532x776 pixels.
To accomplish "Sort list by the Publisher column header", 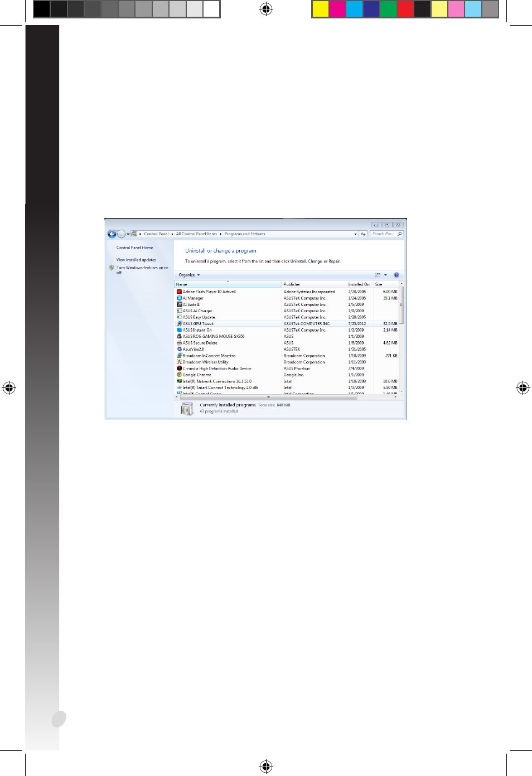I will 292,284.
